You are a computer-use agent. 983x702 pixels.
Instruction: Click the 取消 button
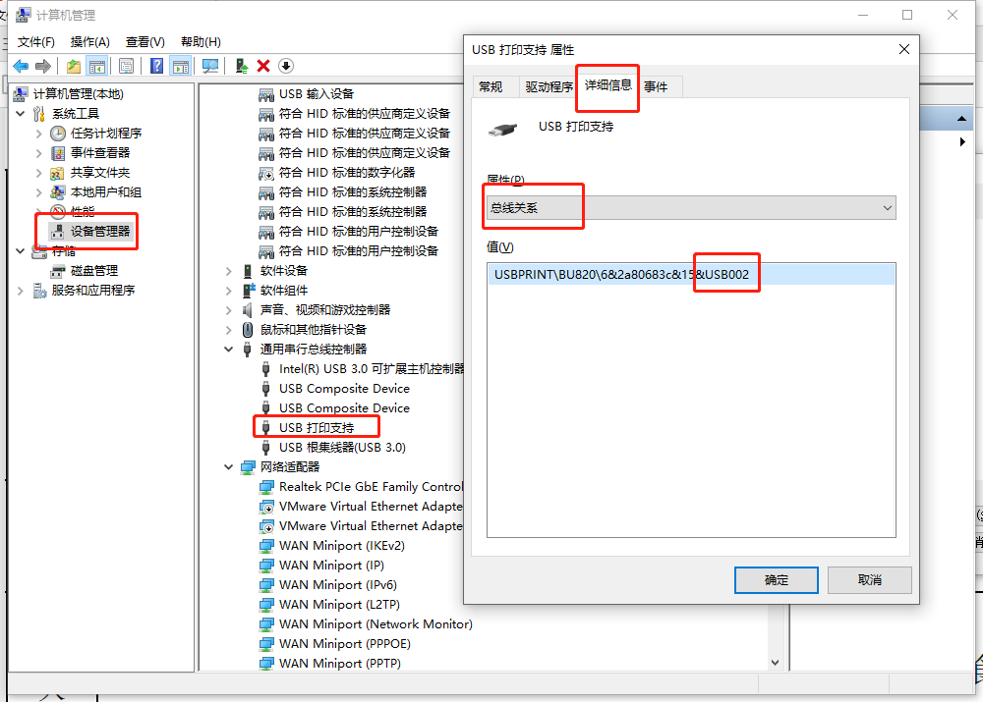[869, 579]
